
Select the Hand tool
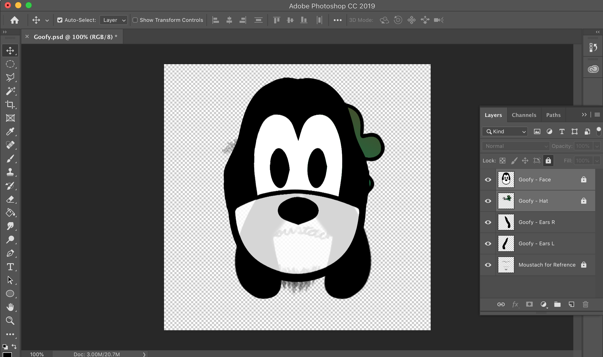coord(10,307)
